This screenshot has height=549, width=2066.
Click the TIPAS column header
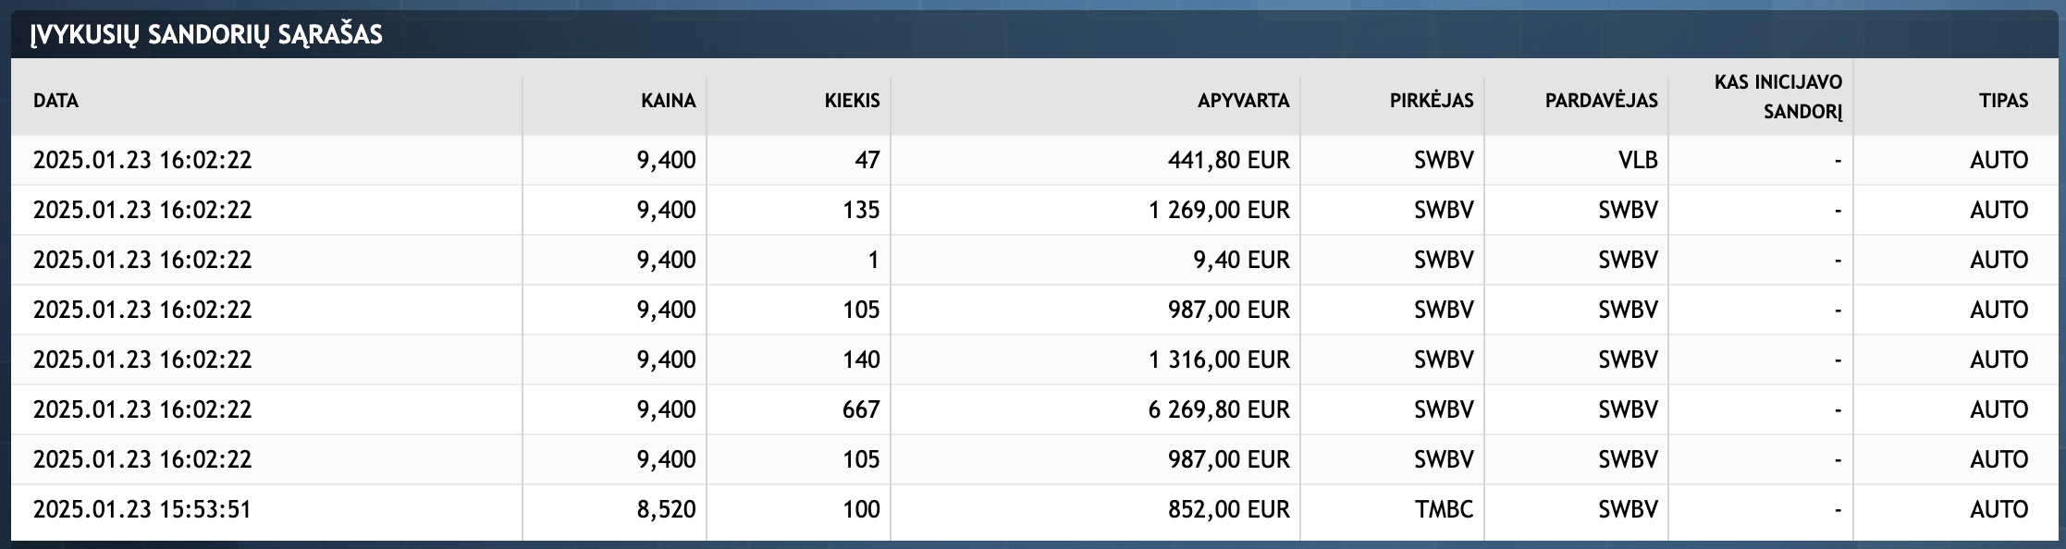[x=2003, y=101]
